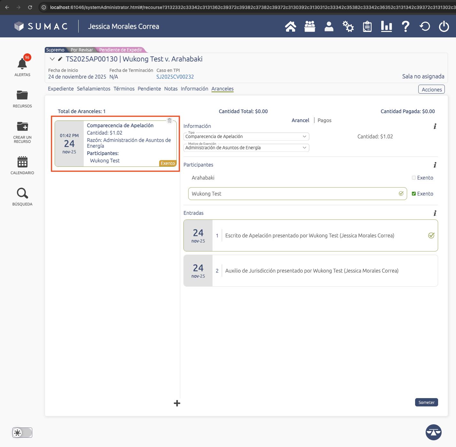The image size is (456, 447).
Task: Add new arancel with plus icon
Action: point(177,403)
